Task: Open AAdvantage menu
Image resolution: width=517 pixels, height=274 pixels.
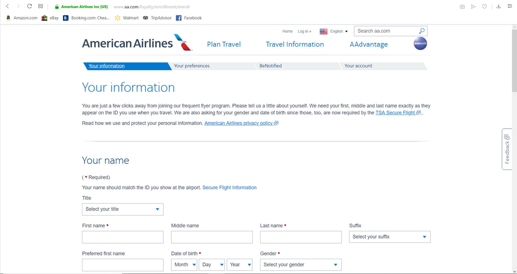Action: (x=369, y=44)
